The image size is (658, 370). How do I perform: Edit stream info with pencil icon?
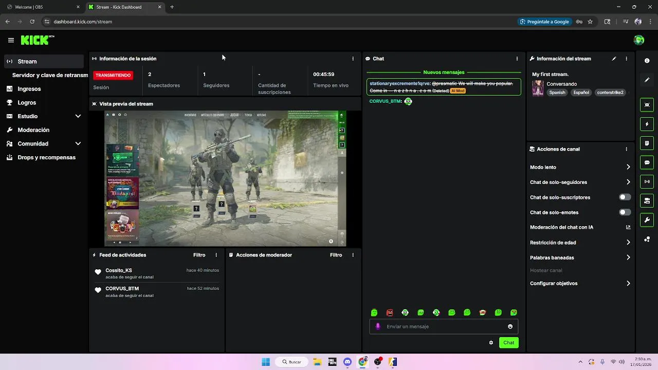click(614, 59)
